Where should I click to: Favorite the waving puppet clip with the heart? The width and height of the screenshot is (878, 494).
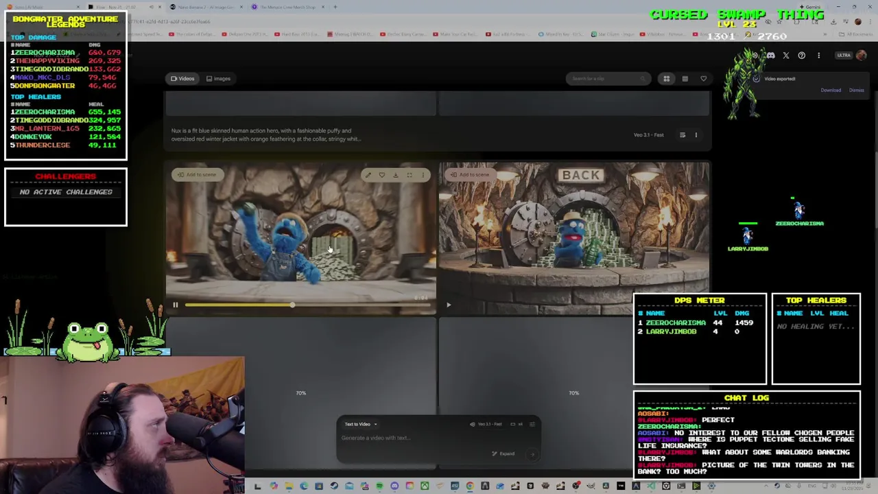[x=382, y=175]
